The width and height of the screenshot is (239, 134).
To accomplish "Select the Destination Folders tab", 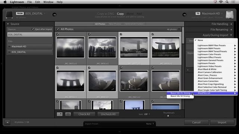I will [x=134, y=24].
